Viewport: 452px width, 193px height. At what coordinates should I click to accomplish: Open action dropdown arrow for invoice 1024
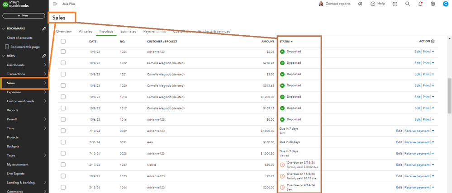tap(433, 52)
